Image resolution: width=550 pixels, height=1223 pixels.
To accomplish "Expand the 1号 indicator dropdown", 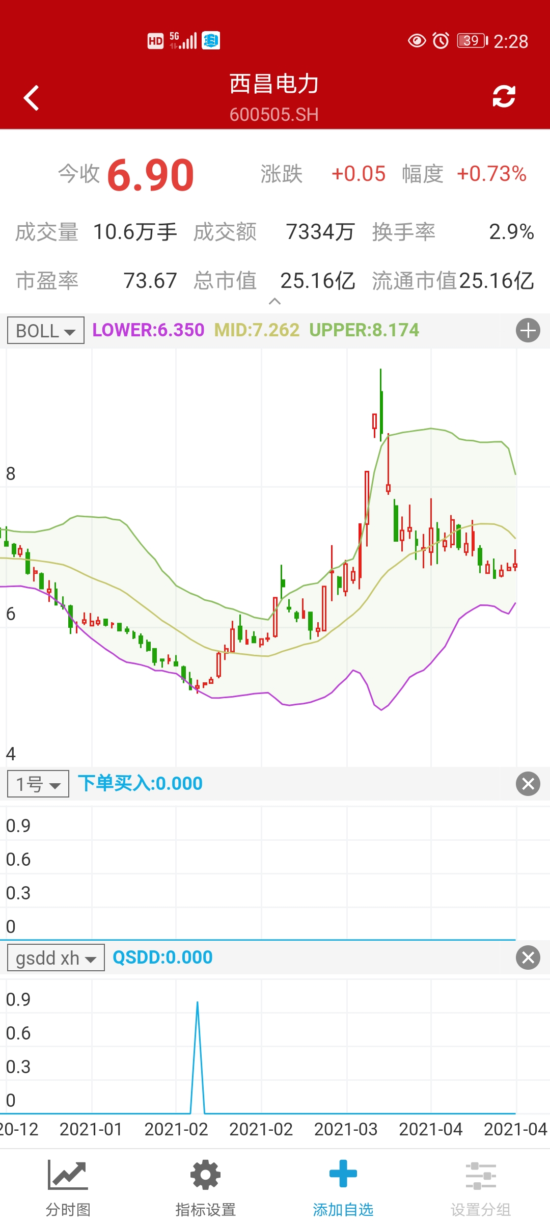I will click(38, 784).
